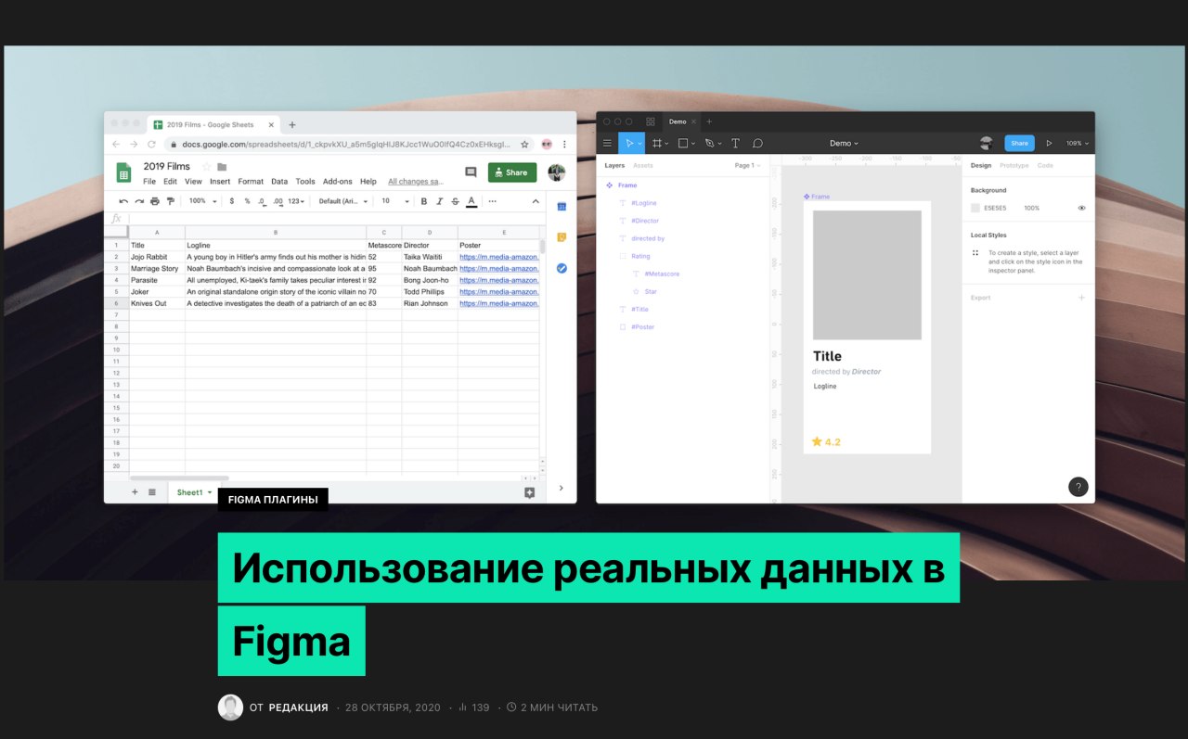Open the Figma hamburger main menu

(607, 144)
